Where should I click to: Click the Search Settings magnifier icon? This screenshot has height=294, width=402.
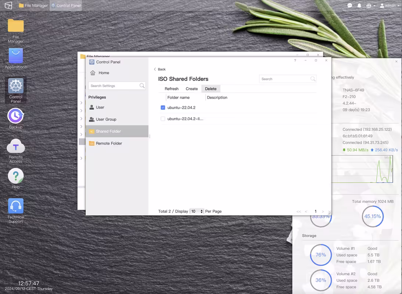pos(142,86)
